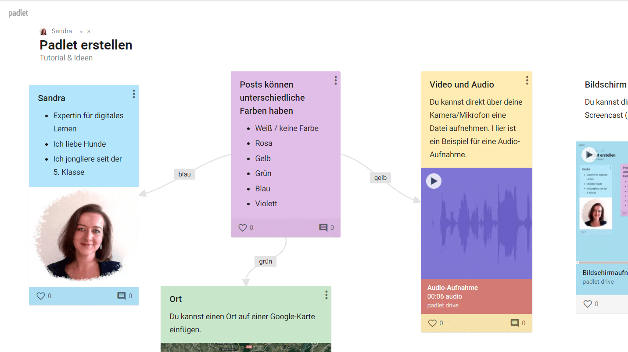Screen dimensions: 628x352
Task: Click the Ort post heading
Action: [x=176, y=299]
